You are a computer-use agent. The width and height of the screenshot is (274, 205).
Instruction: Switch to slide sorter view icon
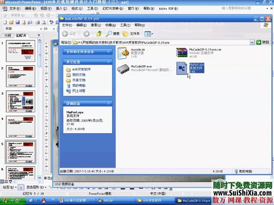(x=6, y=181)
